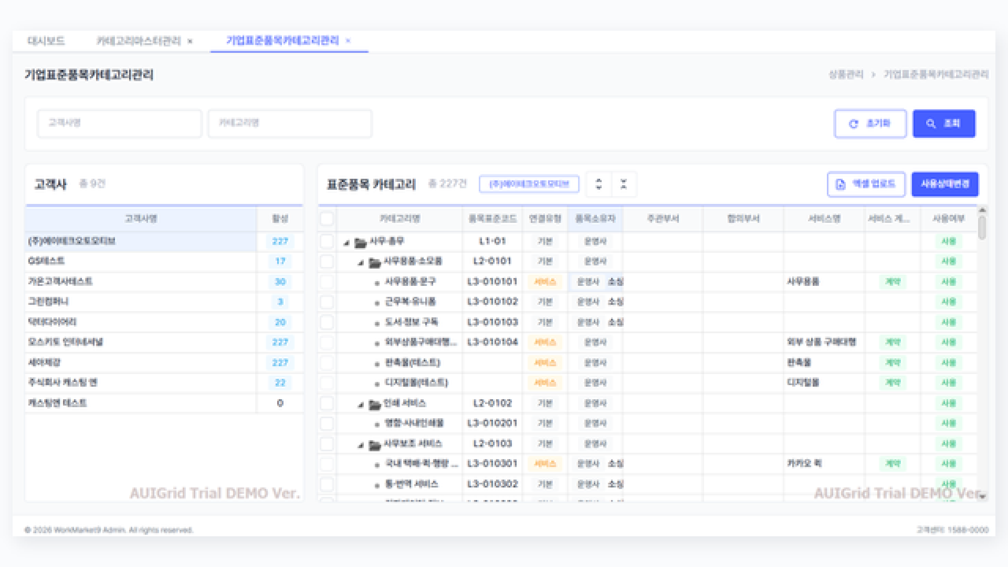Click the 엑셀 업로드 button
The width and height of the screenshot is (1008, 567).
pos(866,184)
